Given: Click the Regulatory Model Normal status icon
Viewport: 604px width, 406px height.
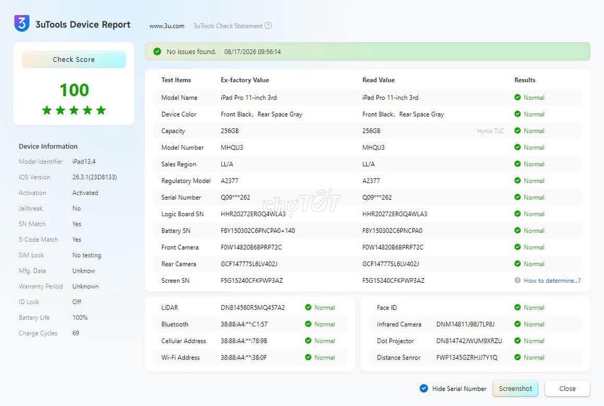Looking at the screenshot, I should pos(517,180).
